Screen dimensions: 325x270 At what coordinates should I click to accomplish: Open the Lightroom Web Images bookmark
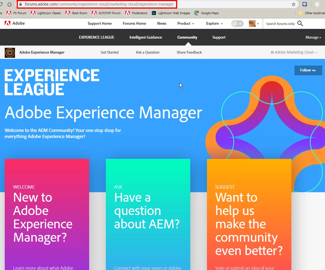[x=171, y=13]
